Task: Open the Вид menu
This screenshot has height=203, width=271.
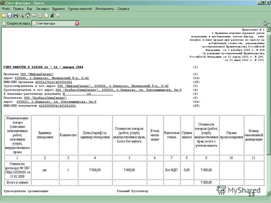Action: [30, 9]
